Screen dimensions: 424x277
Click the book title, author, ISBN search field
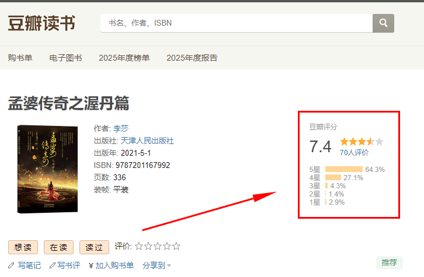point(237,23)
